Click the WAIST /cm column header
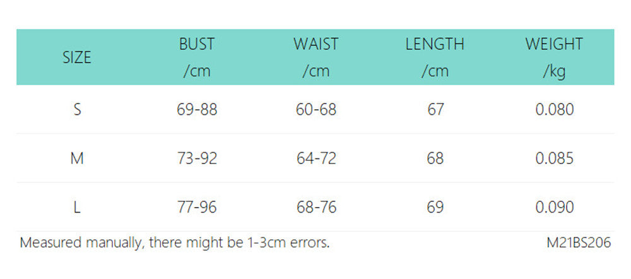Screen dimensions: 631x279 316,57
